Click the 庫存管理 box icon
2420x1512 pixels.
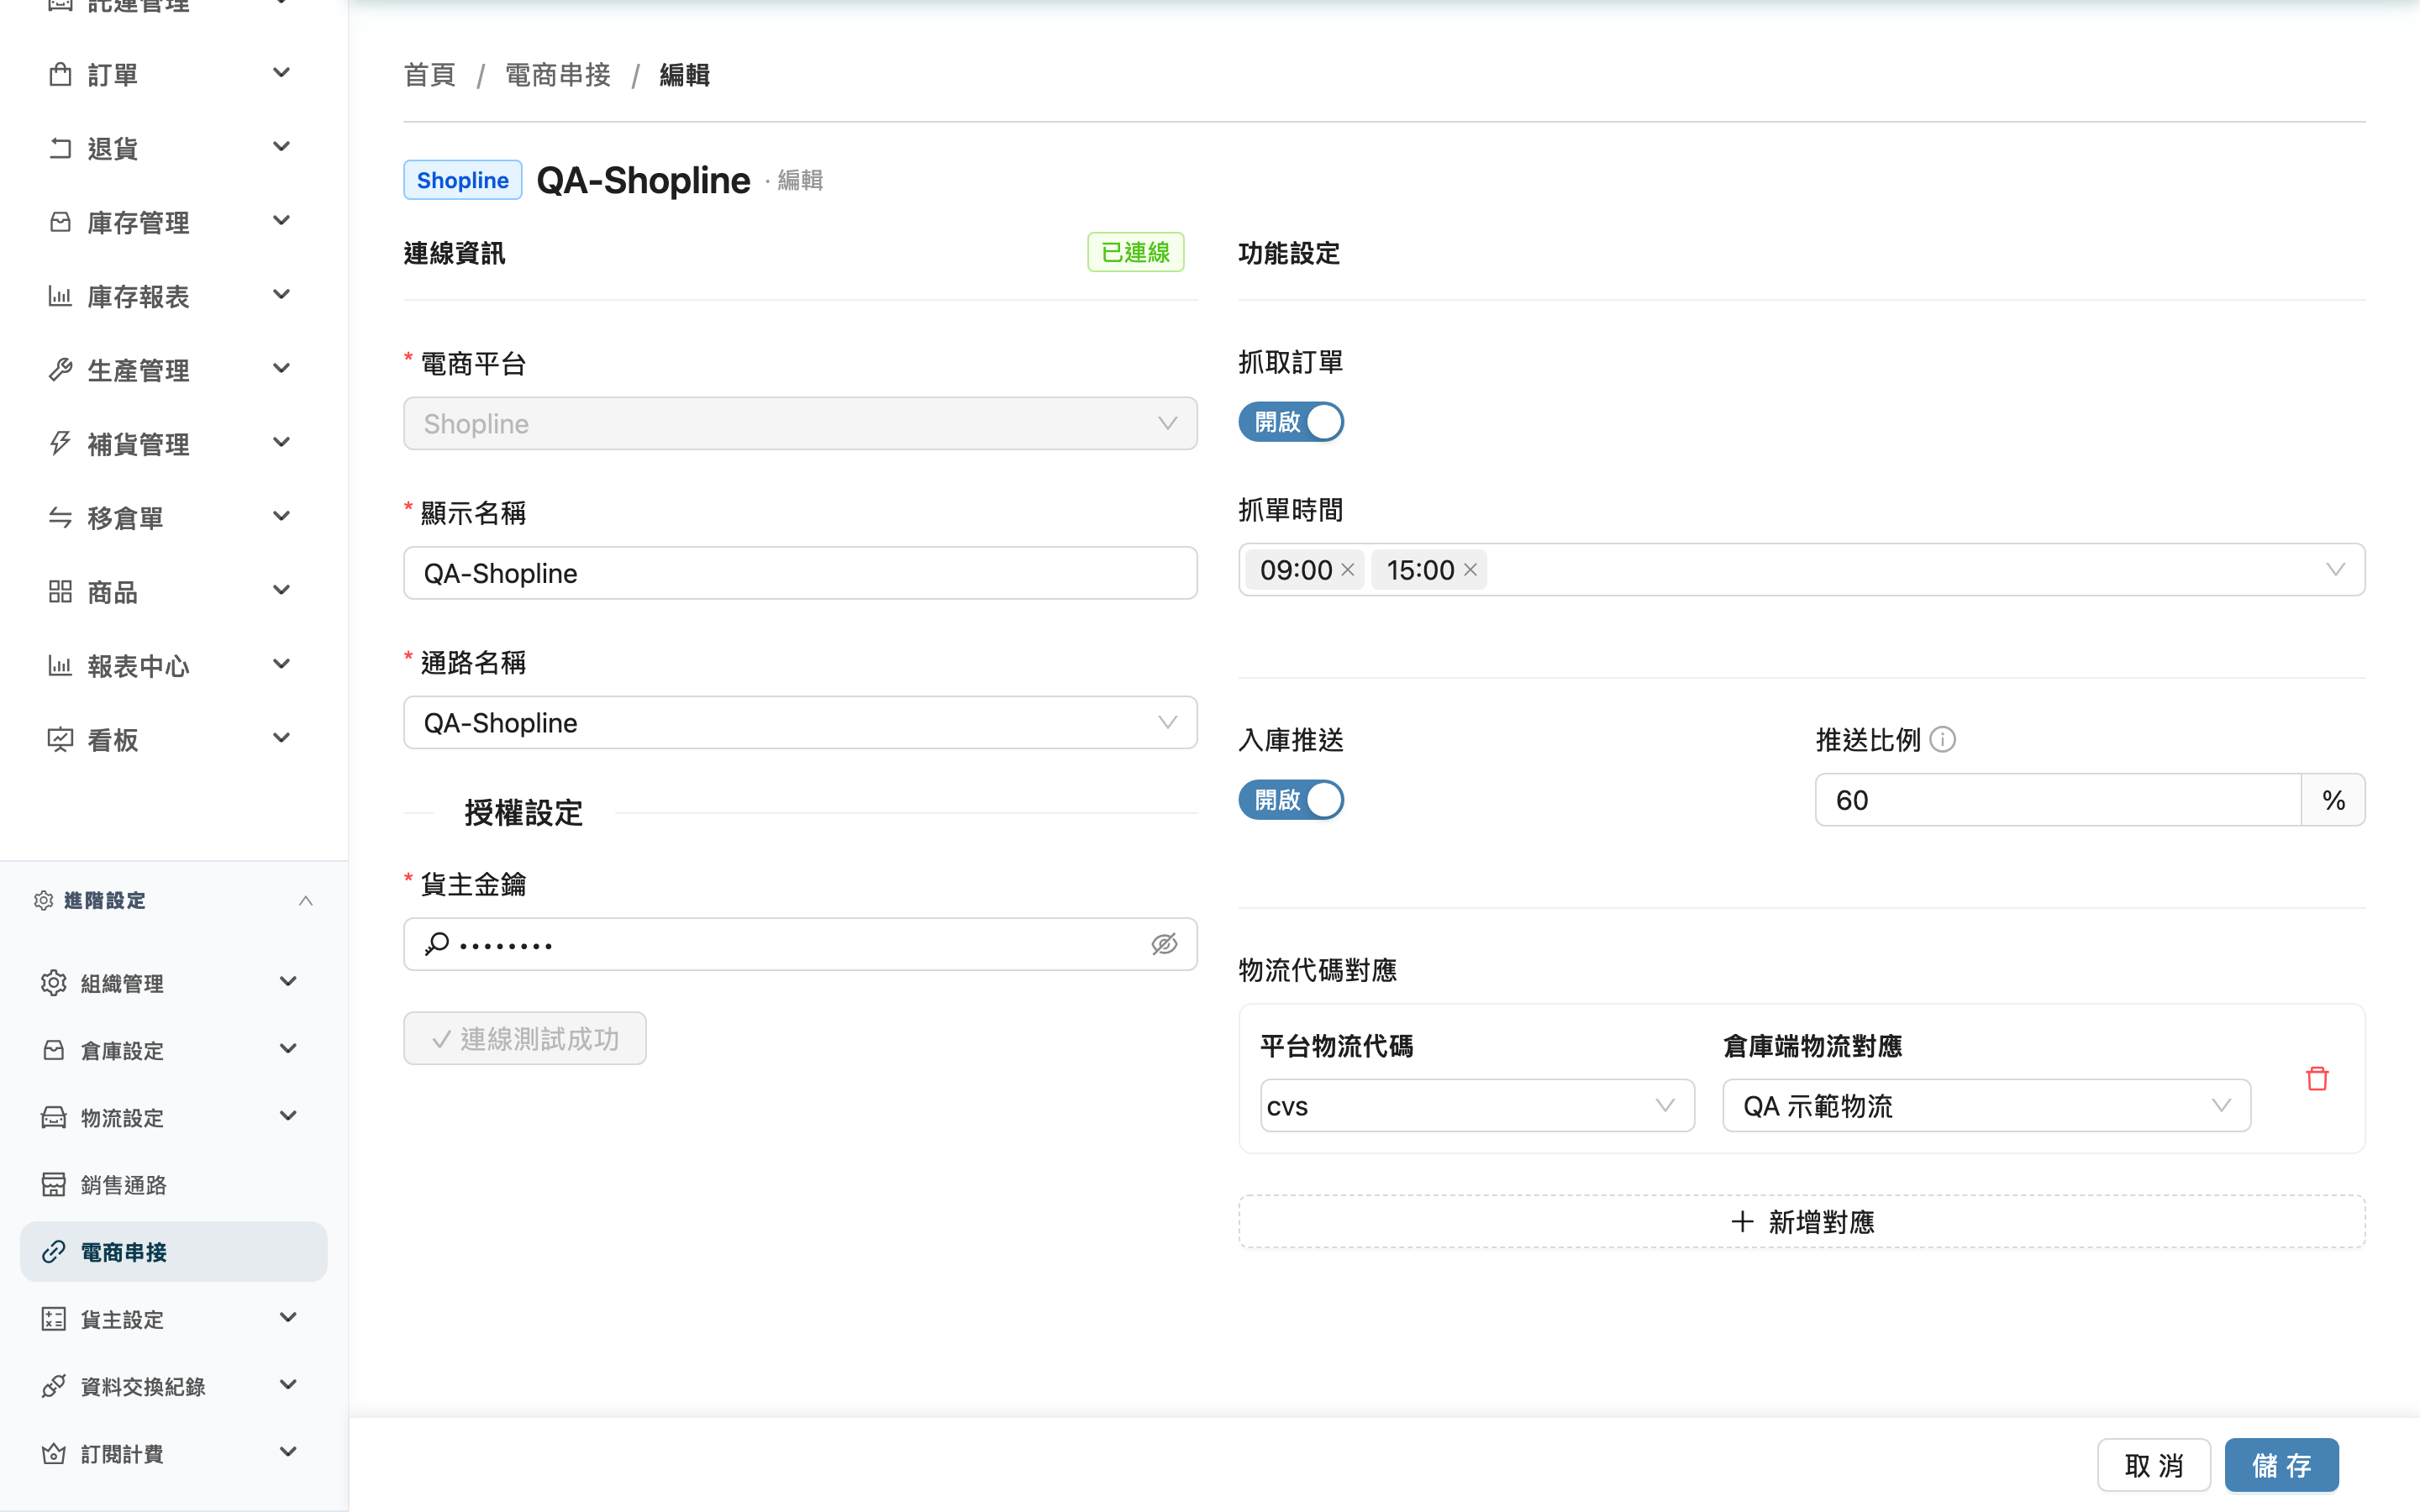tap(60, 222)
